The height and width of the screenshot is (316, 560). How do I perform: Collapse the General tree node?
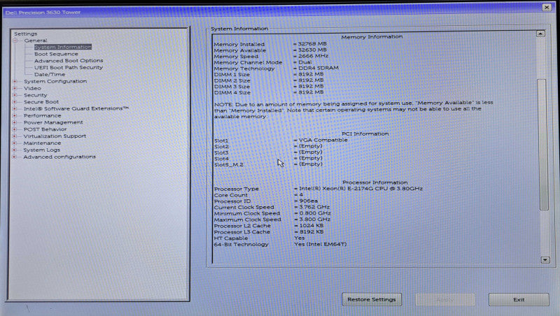coord(15,41)
